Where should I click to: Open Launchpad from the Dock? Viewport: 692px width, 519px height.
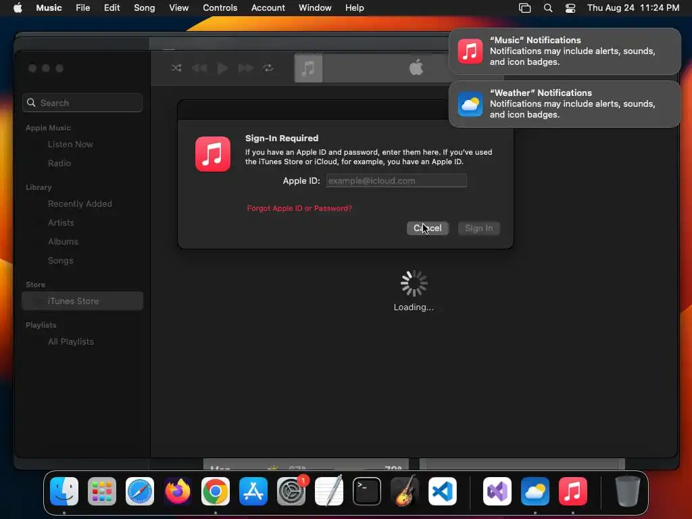click(102, 491)
